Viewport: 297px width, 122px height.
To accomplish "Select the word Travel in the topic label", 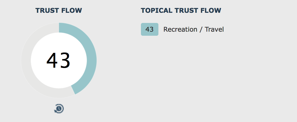I will point(214,29).
